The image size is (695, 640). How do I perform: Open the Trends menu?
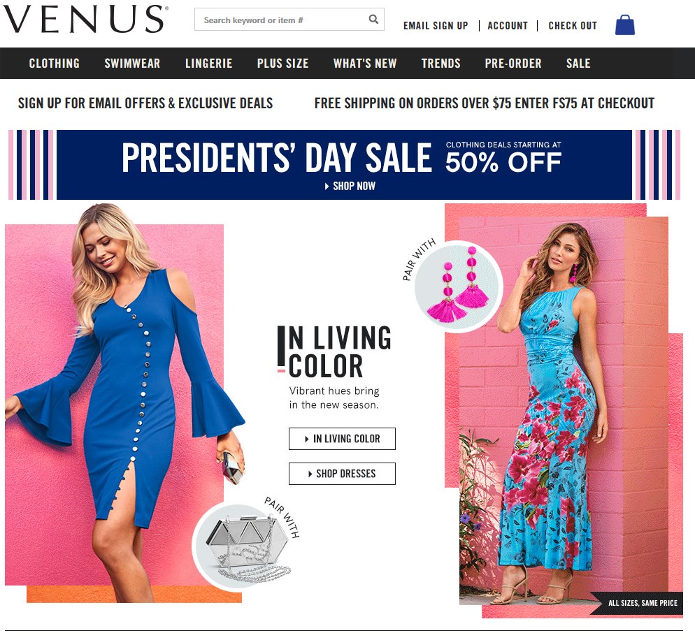[440, 64]
